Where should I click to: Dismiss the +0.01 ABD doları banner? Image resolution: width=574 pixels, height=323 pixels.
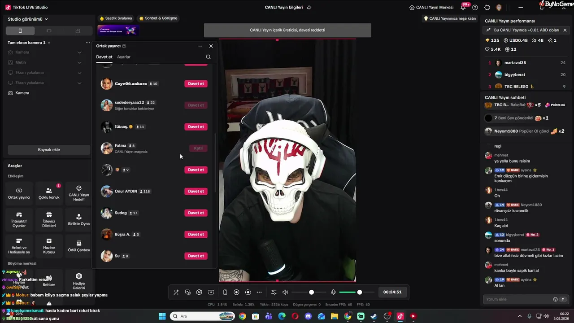coord(565,30)
